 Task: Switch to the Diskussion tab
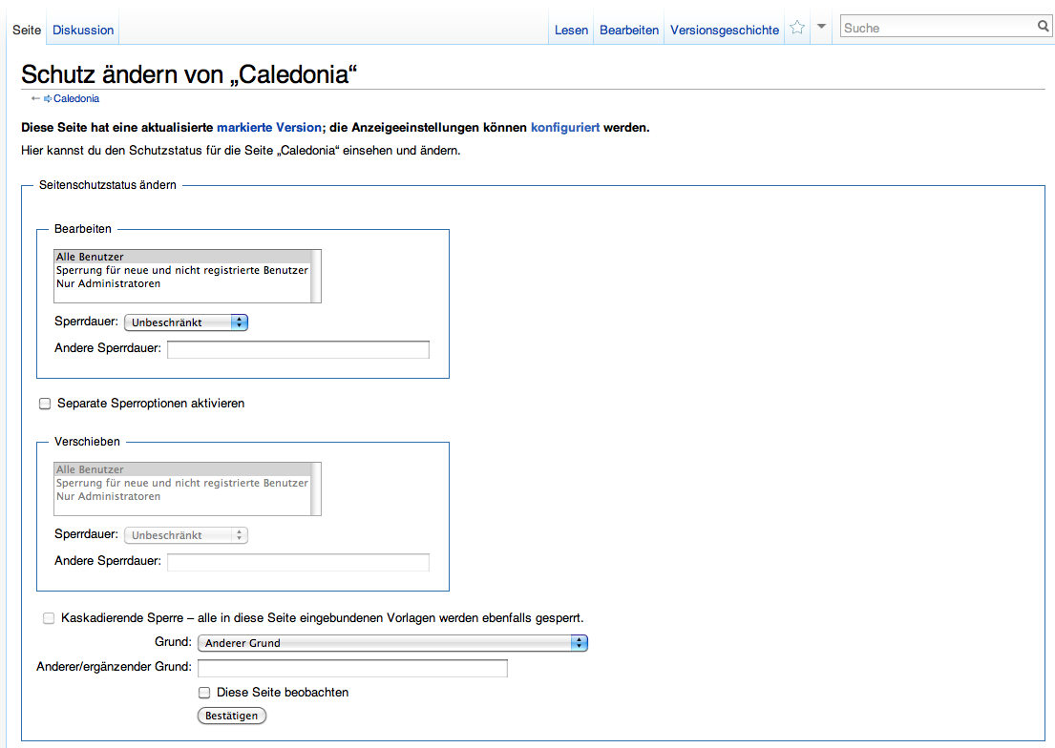(x=83, y=30)
